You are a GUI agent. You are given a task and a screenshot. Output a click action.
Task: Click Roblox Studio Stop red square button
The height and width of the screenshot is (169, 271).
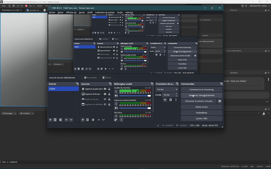[x=26, y=6]
